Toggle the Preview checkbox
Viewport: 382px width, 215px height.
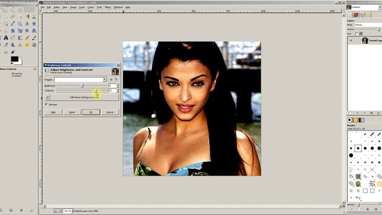pyautogui.click(x=47, y=105)
